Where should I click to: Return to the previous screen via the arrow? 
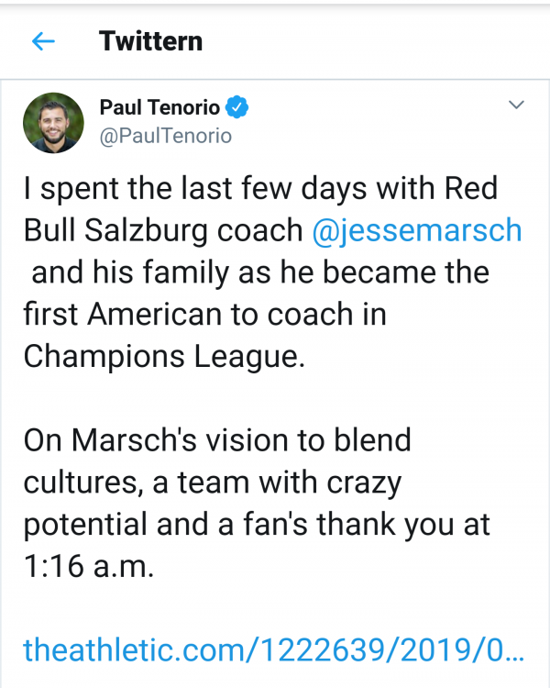43,41
